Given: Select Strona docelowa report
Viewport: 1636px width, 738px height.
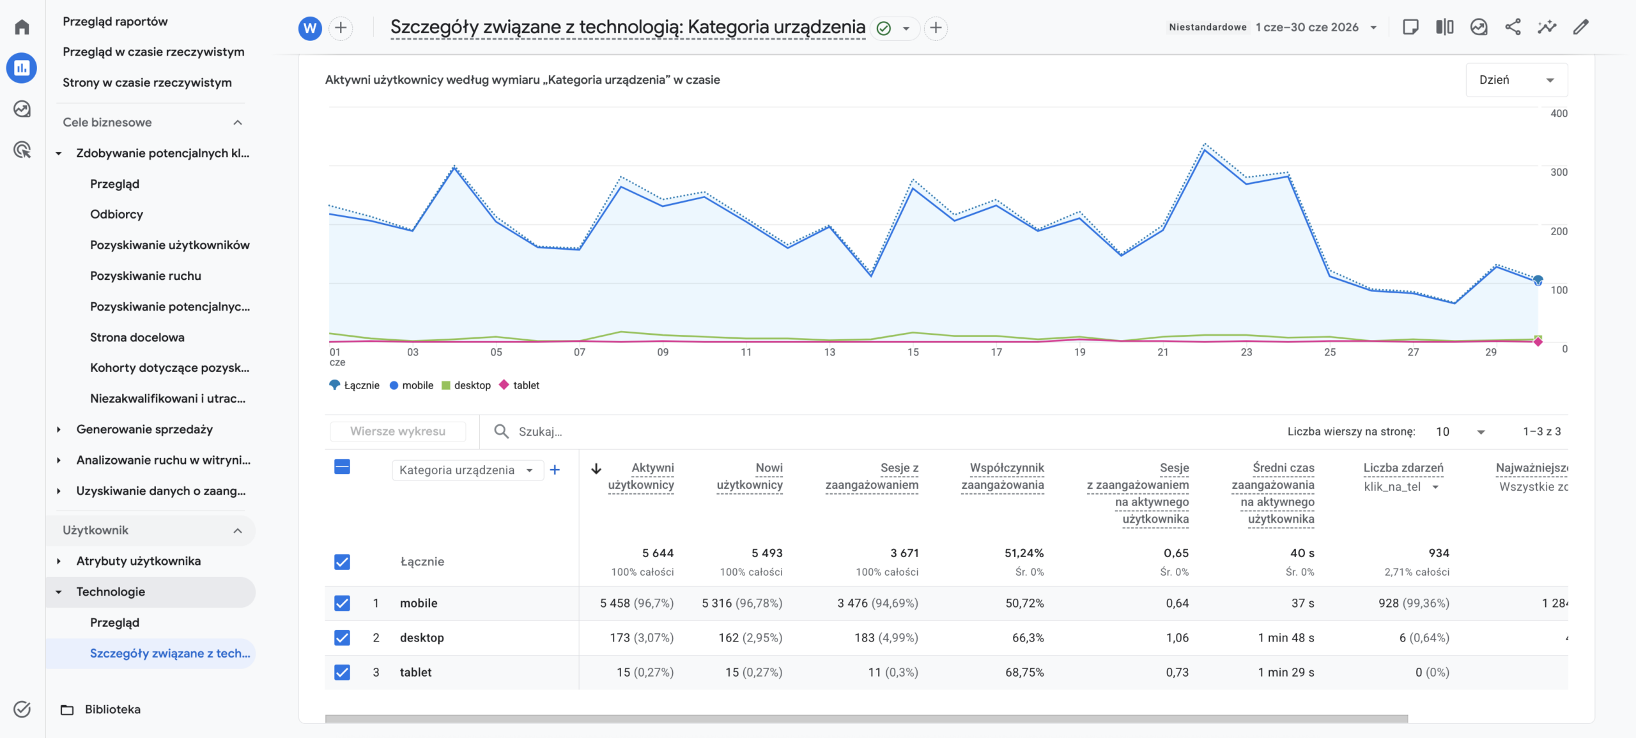Looking at the screenshot, I should tap(137, 337).
